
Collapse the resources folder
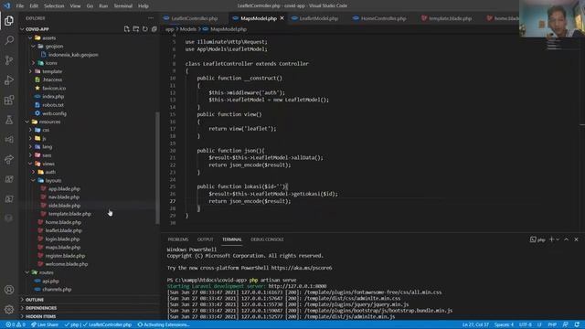pyautogui.click(x=27, y=122)
